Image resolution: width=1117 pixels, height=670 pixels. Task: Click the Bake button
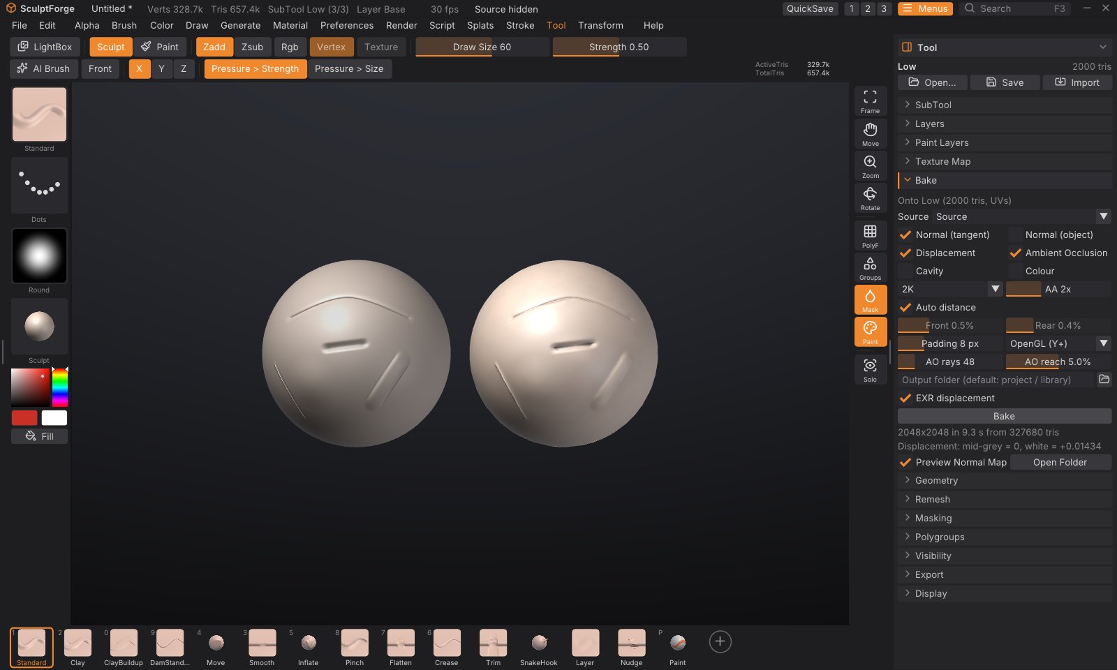coord(1005,416)
